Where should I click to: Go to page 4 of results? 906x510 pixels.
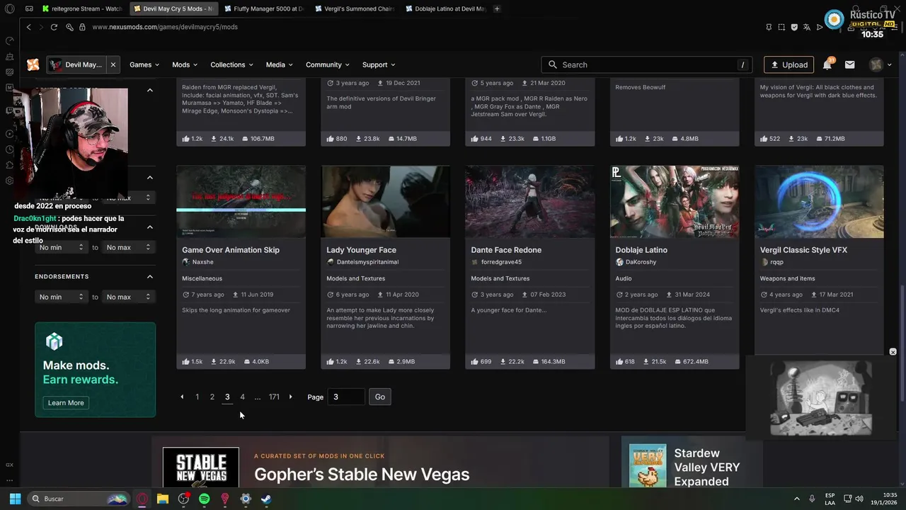click(242, 397)
